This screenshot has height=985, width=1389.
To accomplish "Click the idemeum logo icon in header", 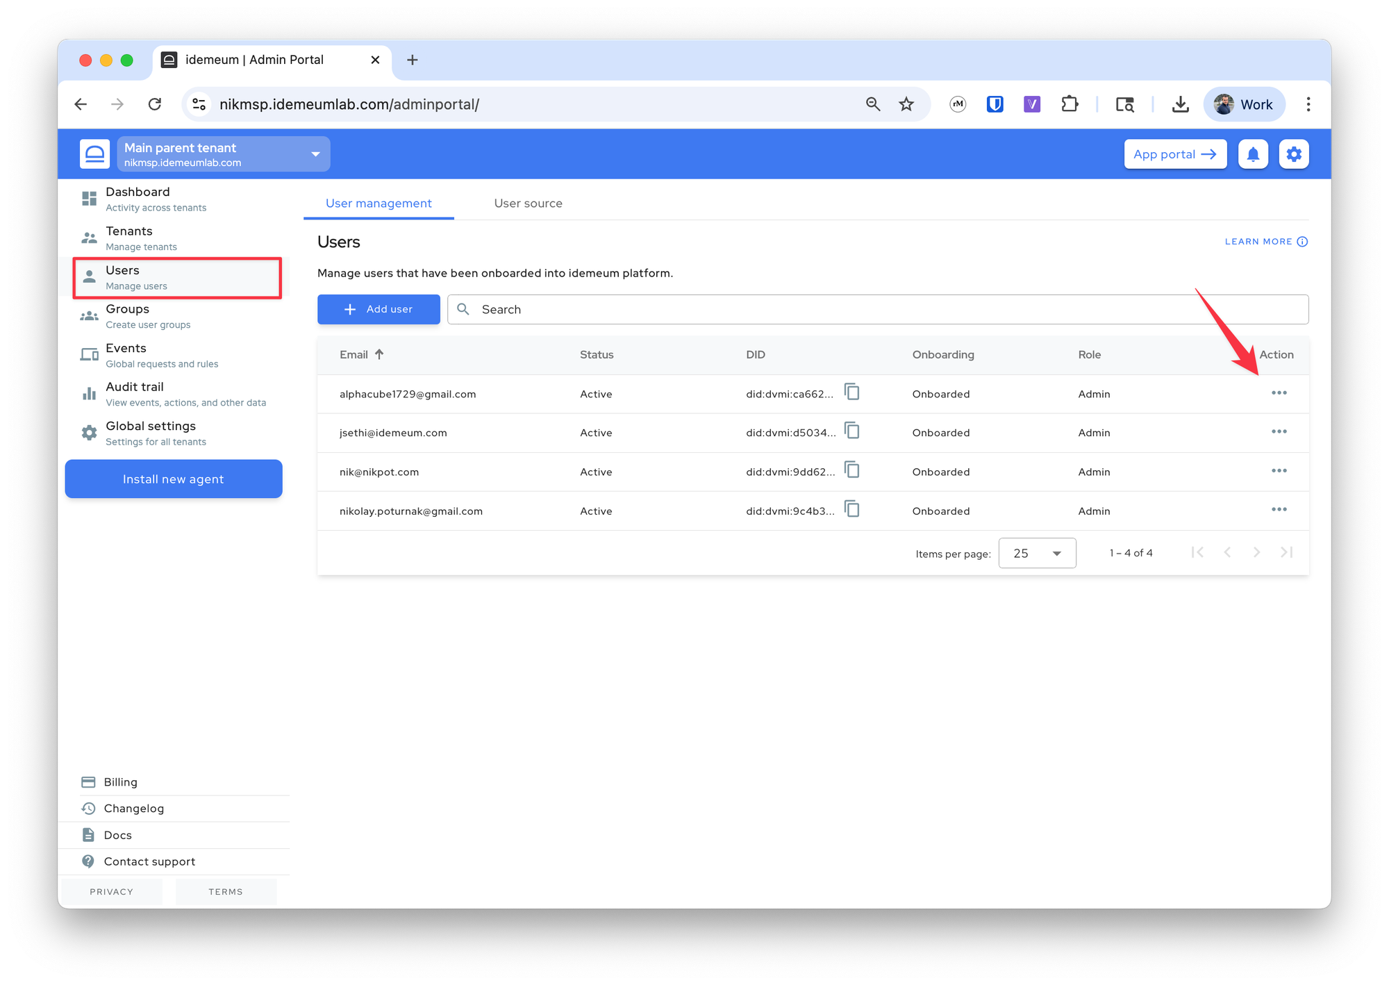I will point(94,154).
